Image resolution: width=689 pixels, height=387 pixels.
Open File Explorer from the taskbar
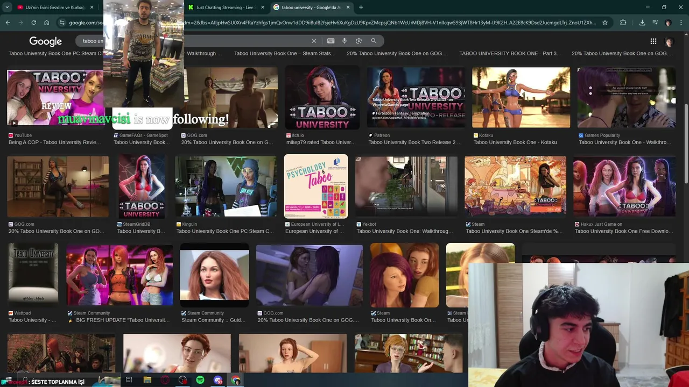point(147,380)
